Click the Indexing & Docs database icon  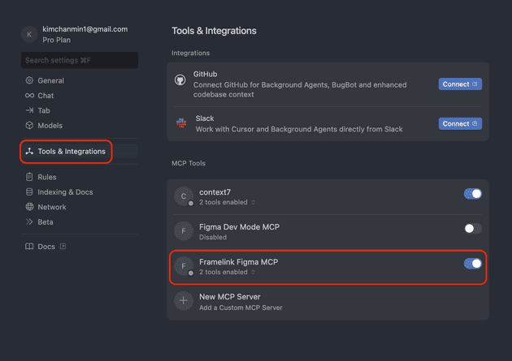(29, 192)
